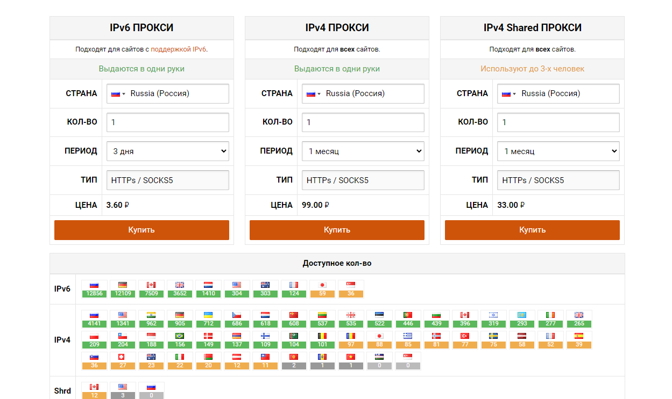Screen dimensions: 672x399
Task: Expand the IPv4 Shared period dropdown
Action: pos(558,151)
